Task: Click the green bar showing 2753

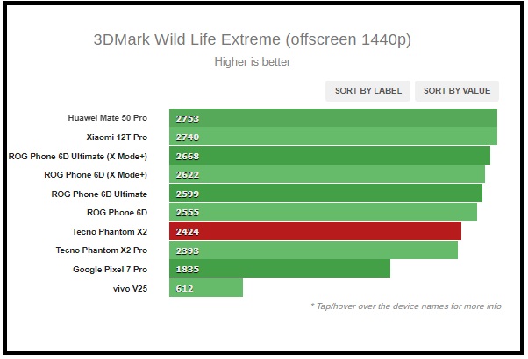Action: [x=332, y=117]
